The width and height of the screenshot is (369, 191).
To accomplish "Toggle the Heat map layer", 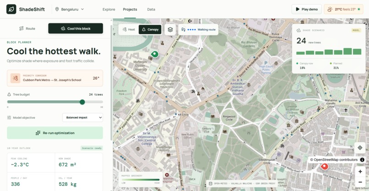I will (x=129, y=30).
